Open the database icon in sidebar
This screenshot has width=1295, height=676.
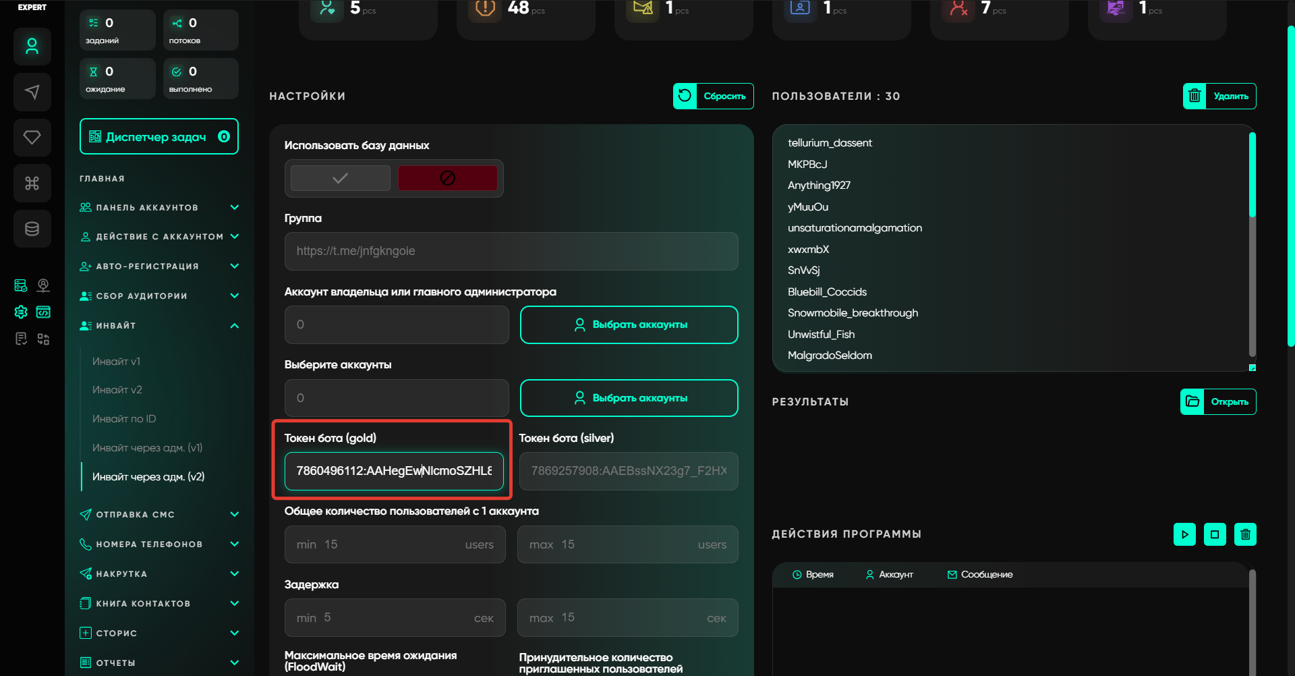32,229
